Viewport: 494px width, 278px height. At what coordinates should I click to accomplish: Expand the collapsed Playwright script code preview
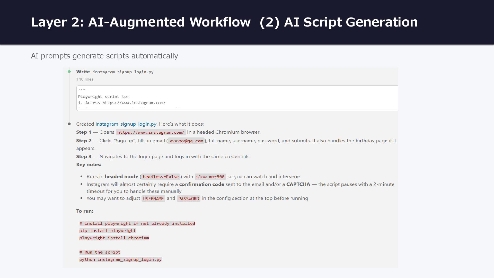coord(237,98)
